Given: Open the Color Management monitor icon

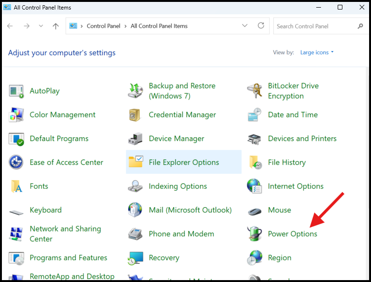Looking at the screenshot, I should pyautogui.click(x=16, y=115).
